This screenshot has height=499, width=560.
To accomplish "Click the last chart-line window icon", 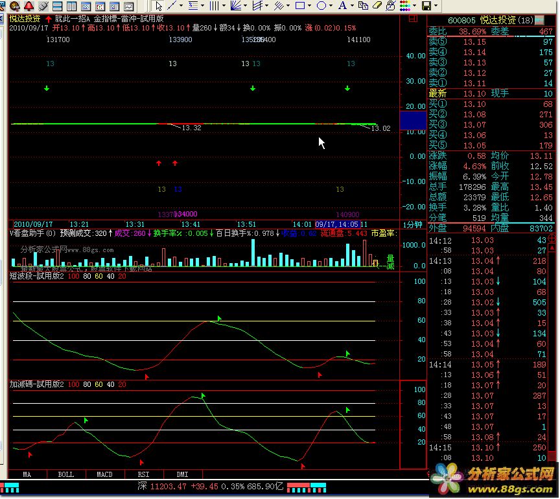I will (128, 6).
